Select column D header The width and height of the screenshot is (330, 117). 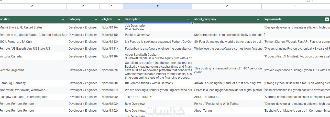(83, 6)
